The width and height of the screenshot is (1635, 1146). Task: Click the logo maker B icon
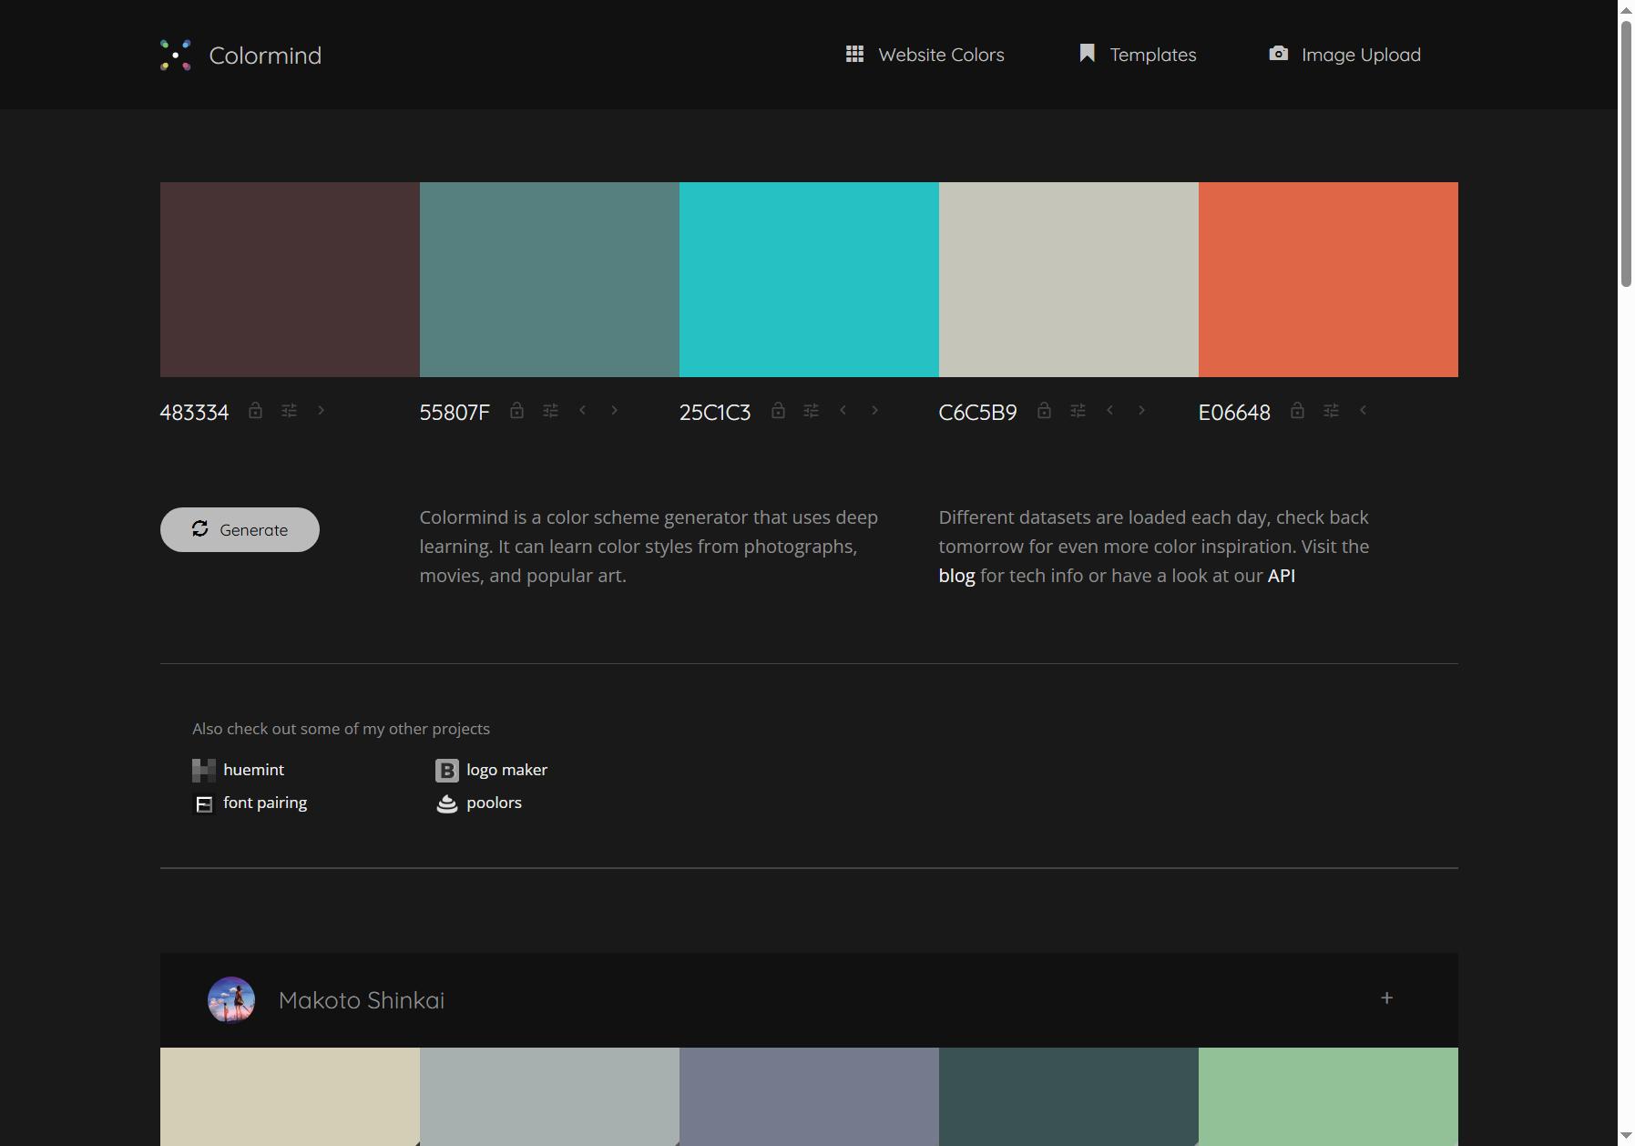pyautogui.click(x=446, y=771)
